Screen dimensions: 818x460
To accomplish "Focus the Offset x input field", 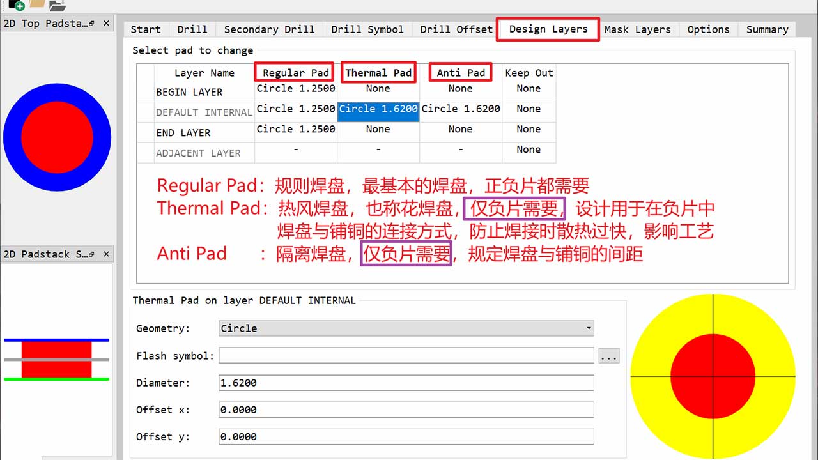I will click(x=406, y=410).
